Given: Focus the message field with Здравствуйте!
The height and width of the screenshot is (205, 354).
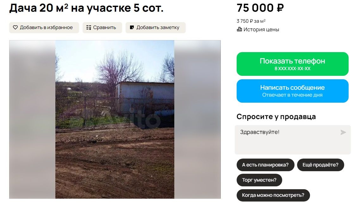Looking at the screenshot, I should (x=293, y=140).
